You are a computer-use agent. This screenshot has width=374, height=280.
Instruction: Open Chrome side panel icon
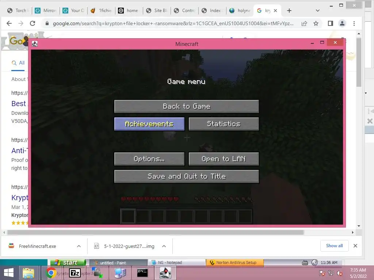click(330, 23)
